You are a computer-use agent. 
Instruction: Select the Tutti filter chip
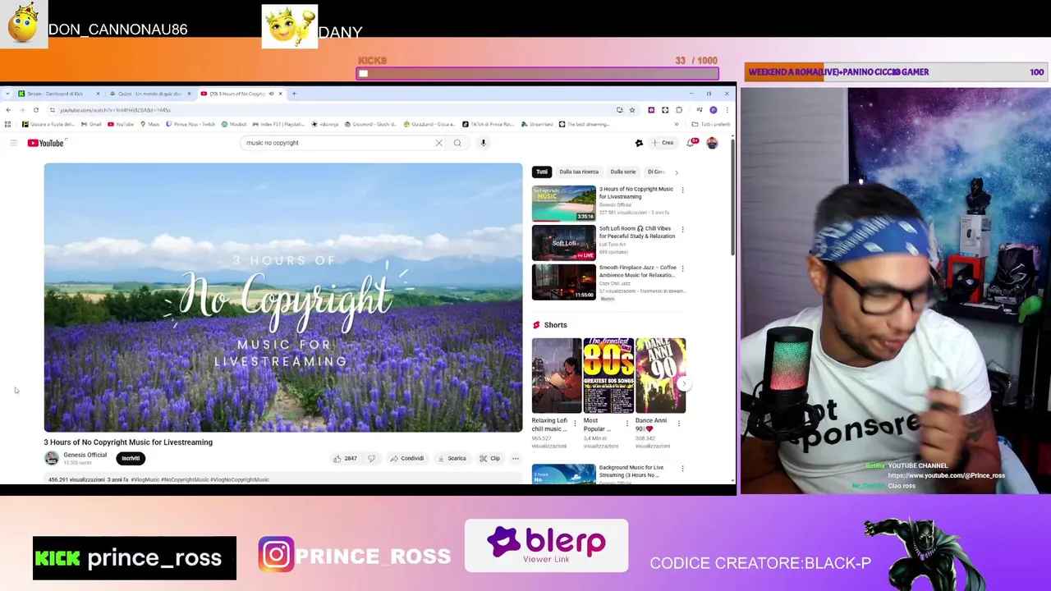(542, 172)
